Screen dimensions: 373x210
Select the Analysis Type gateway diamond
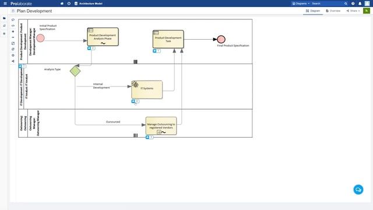(75, 71)
